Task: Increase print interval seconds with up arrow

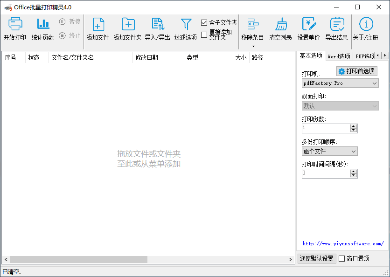Action: pos(354,172)
